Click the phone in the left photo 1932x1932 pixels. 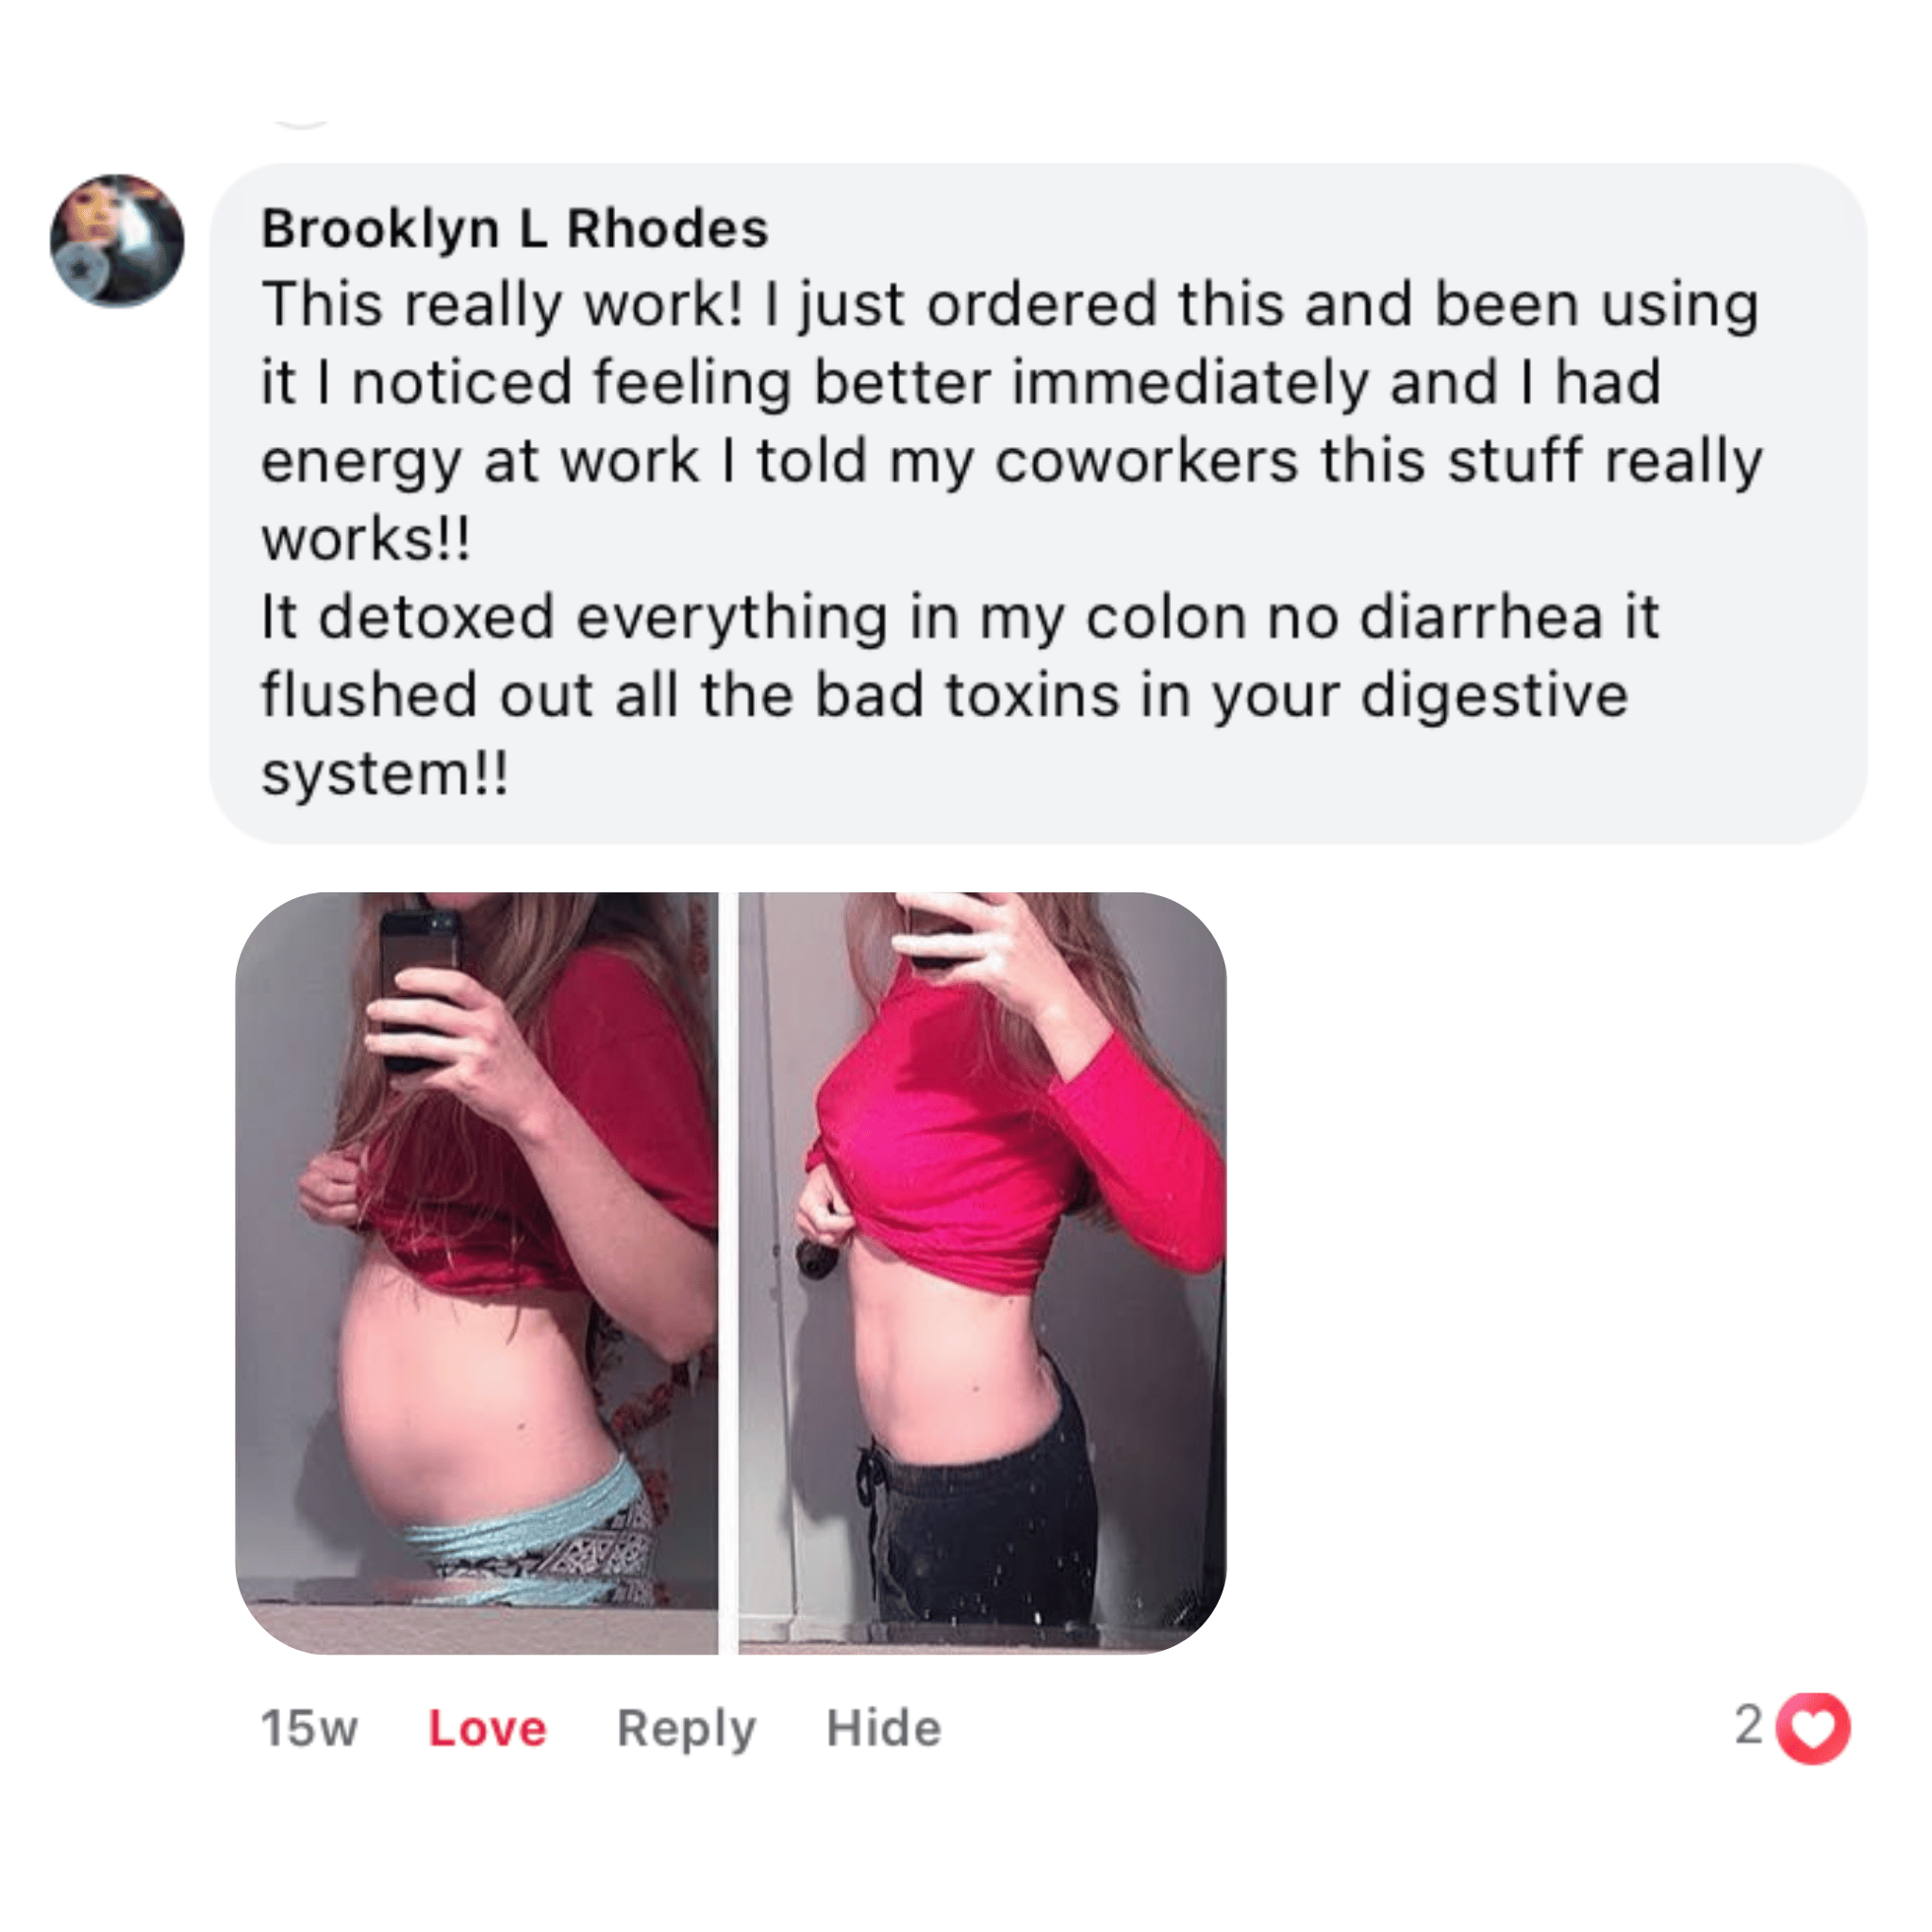coord(419,988)
